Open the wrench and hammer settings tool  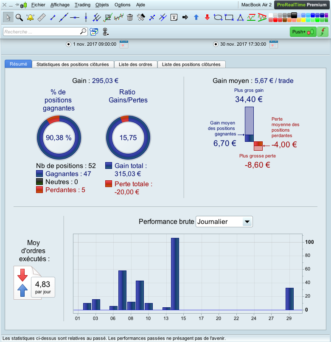click(x=141, y=17)
